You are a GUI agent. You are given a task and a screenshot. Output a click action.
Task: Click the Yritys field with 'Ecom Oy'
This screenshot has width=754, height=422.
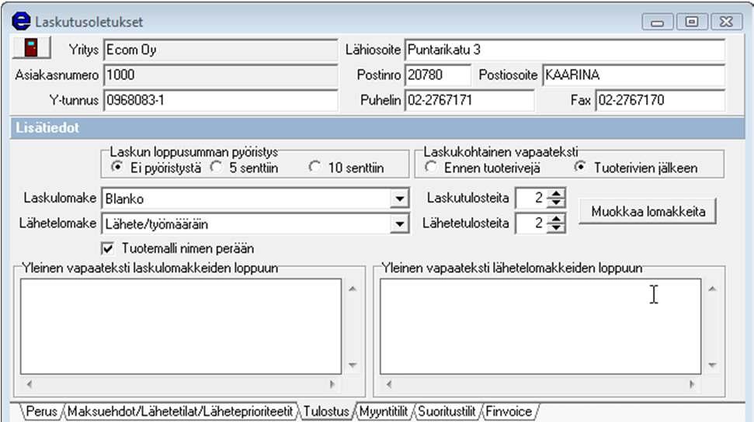221,50
